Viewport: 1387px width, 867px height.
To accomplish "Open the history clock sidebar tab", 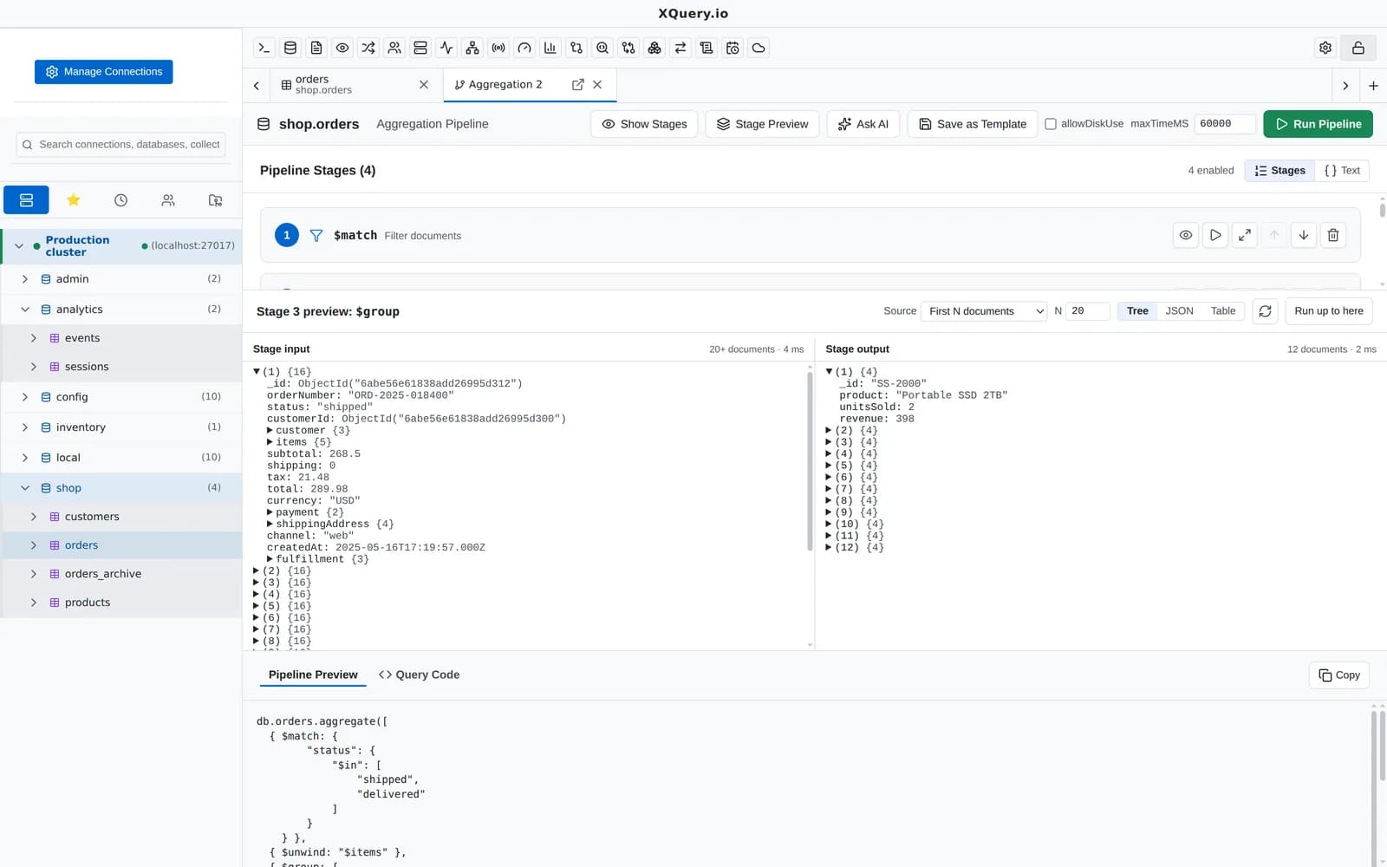I will (x=120, y=200).
